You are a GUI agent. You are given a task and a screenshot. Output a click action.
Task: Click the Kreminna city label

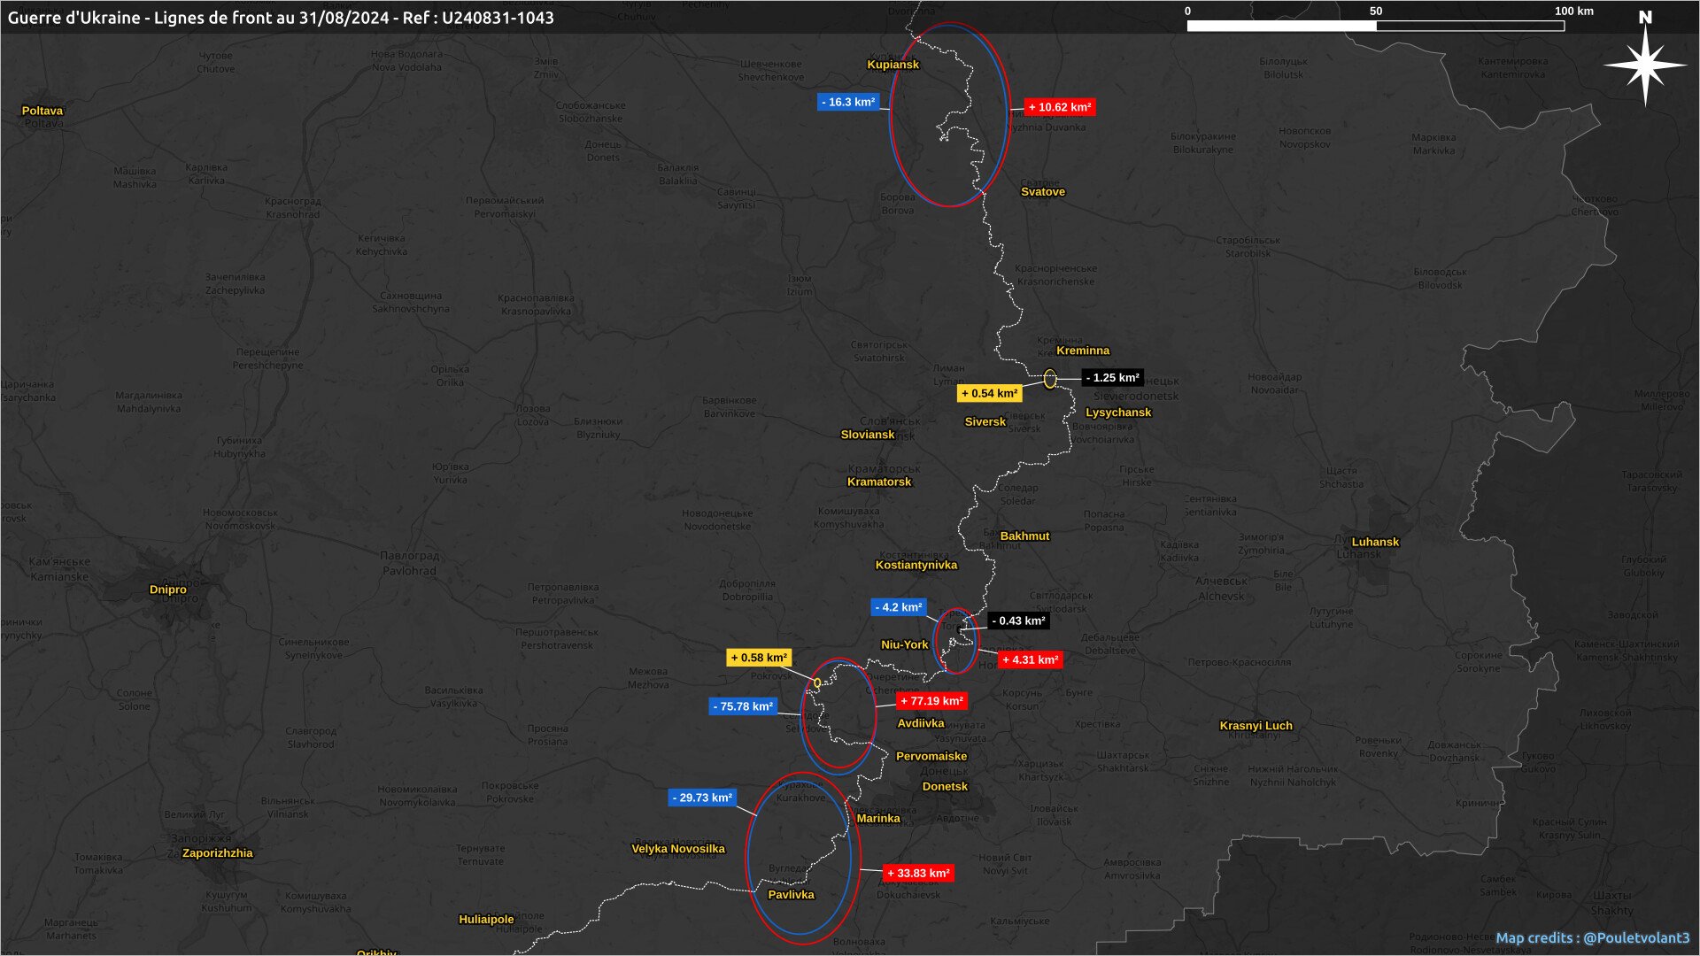[1083, 351]
